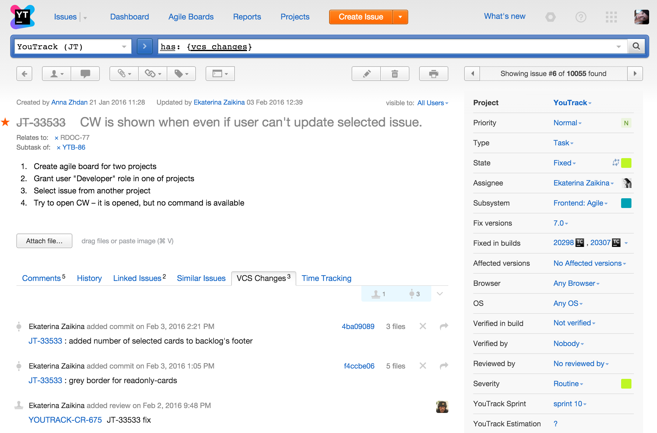The width and height of the screenshot is (657, 433).
Task: Open the Issues menu dropdown arrow
Action: (85, 18)
